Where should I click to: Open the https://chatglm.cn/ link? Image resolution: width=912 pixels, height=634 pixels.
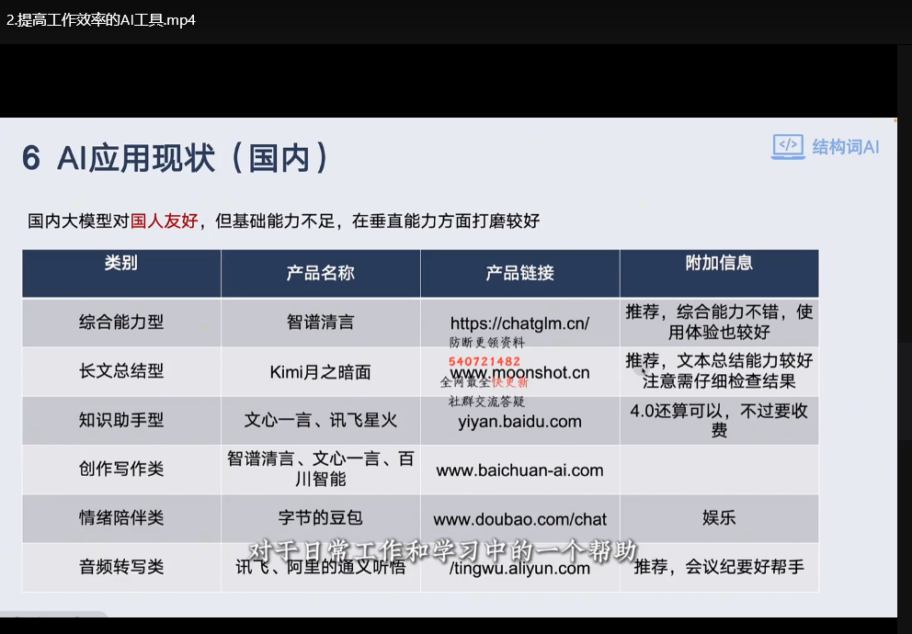pos(520,323)
